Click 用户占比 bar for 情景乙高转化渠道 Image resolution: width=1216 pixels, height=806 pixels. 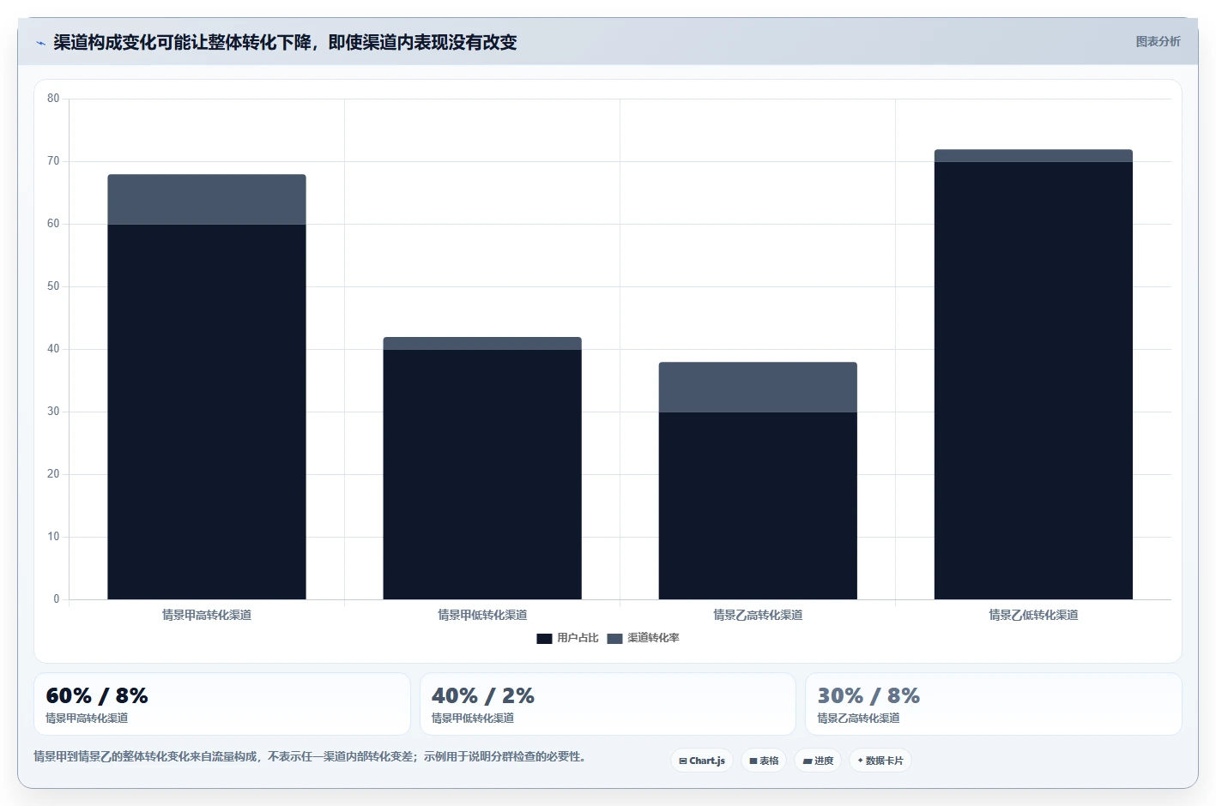click(x=758, y=506)
